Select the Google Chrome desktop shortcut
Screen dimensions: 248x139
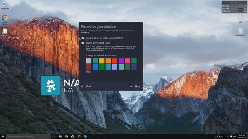pyautogui.click(x=5, y=19)
